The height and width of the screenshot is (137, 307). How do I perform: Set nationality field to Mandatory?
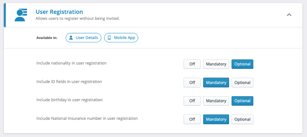216,64
